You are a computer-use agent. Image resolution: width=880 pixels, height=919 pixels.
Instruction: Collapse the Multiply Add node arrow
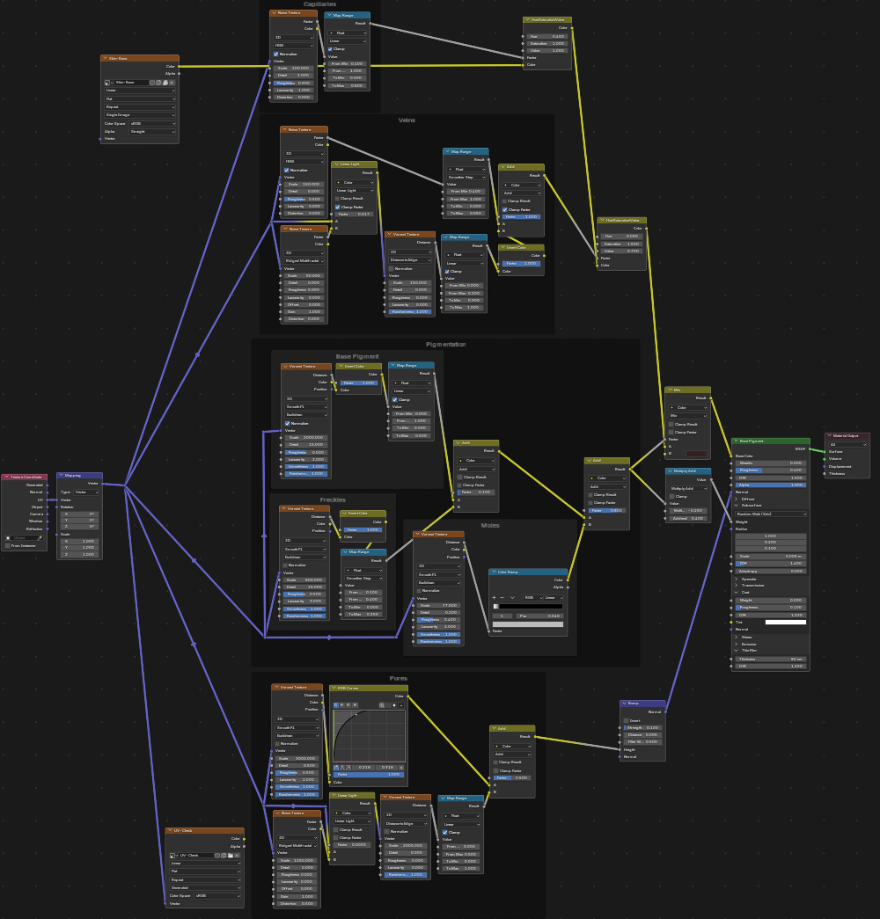(x=670, y=471)
